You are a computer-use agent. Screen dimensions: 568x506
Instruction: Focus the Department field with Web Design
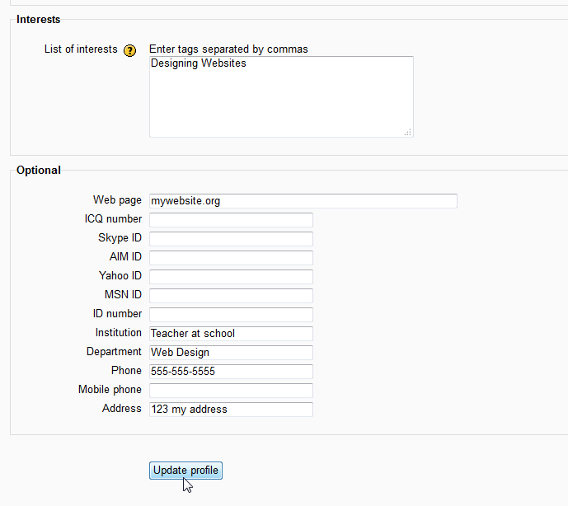tap(231, 353)
